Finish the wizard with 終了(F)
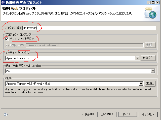 click(128, 114)
